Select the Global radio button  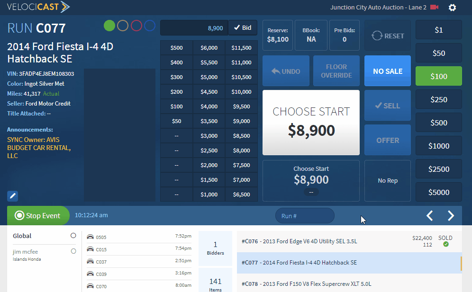[x=73, y=236]
